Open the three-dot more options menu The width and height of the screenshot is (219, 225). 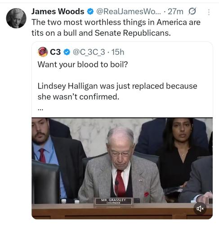pos(209,12)
